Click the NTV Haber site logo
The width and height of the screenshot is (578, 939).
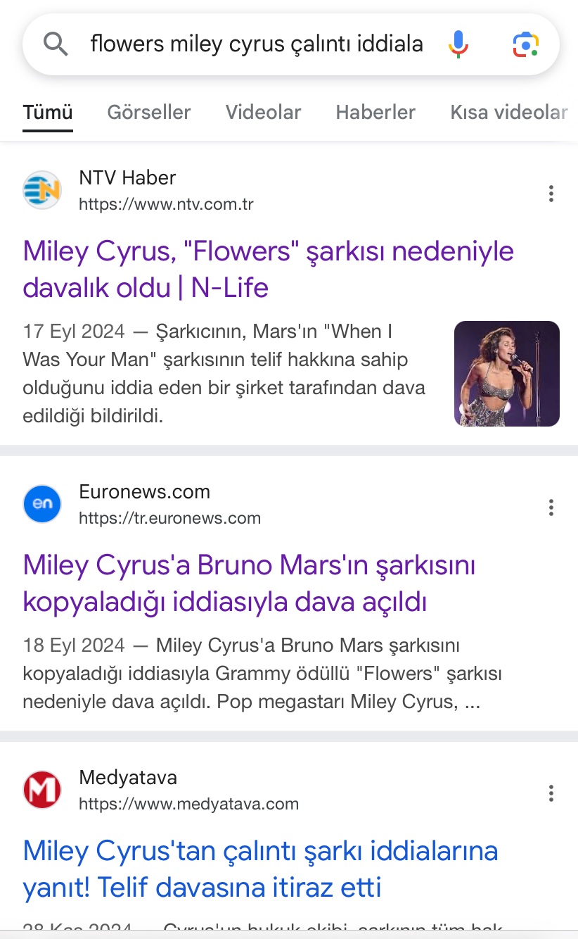click(42, 190)
